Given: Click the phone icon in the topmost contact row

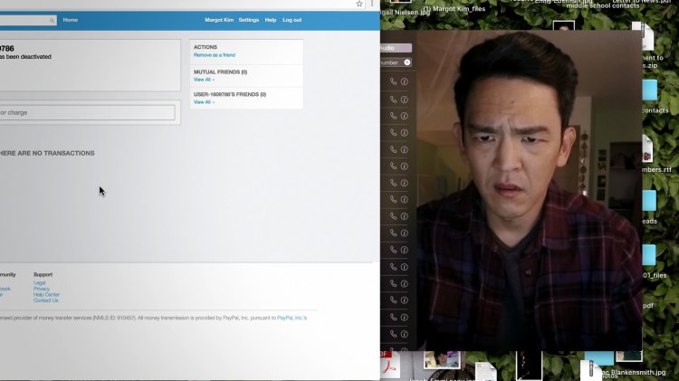Looking at the screenshot, I should click(393, 81).
